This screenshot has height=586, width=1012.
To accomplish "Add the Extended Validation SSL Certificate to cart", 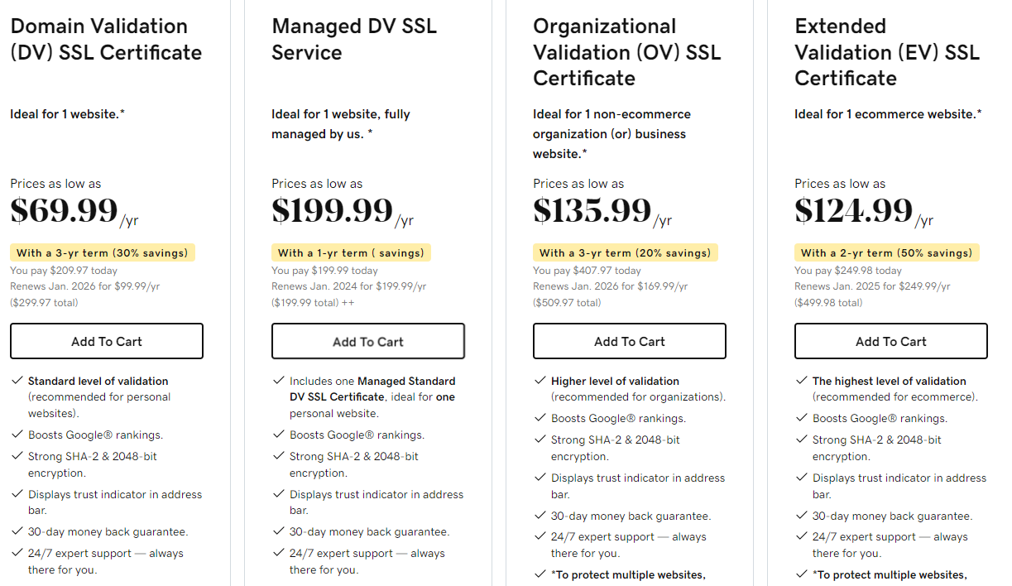I will pyautogui.click(x=891, y=341).
